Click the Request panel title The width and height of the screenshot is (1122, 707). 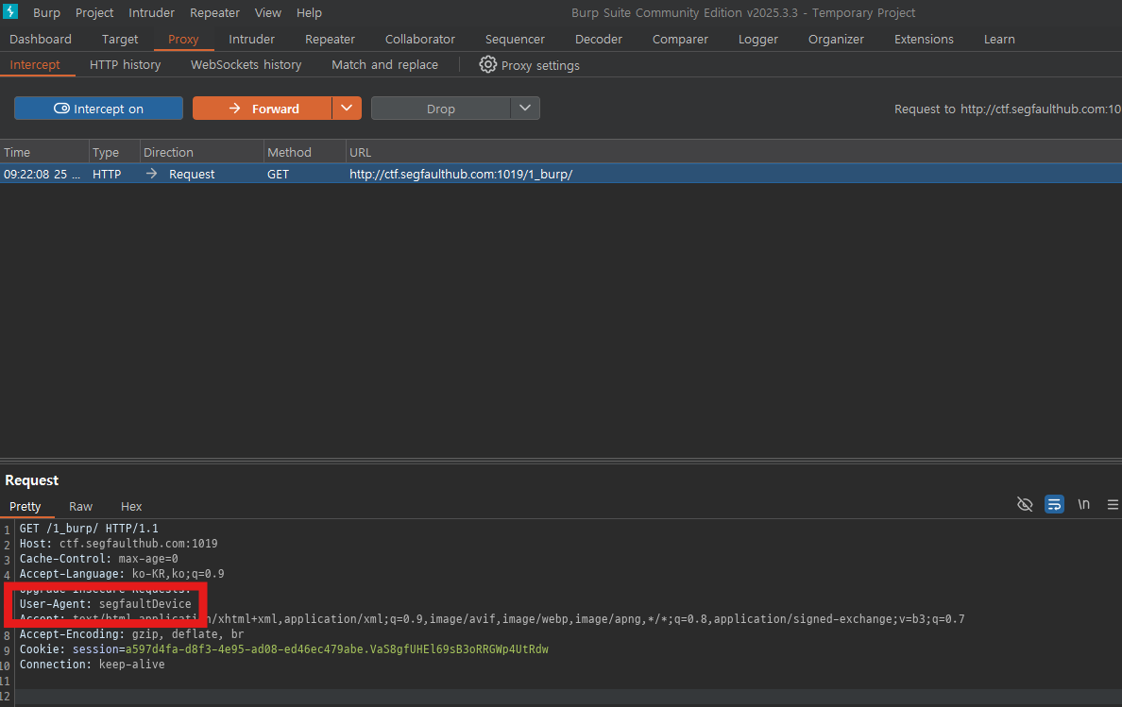[32, 480]
